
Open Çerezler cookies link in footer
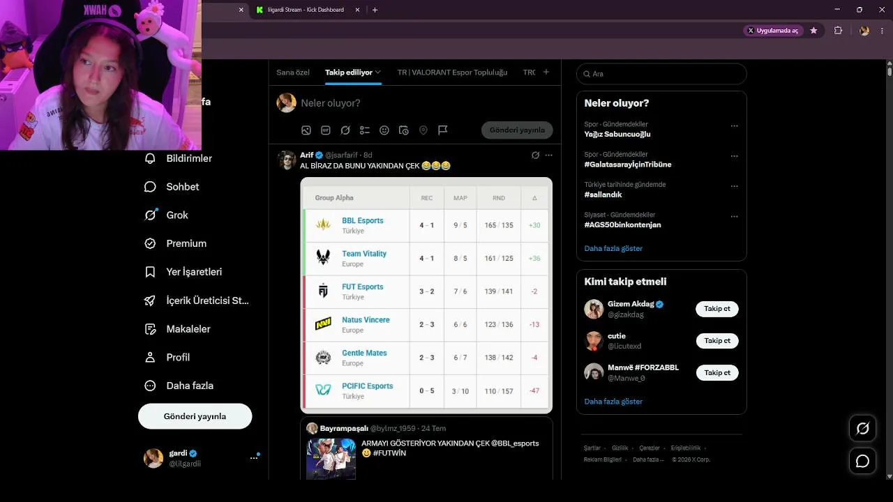click(650, 448)
